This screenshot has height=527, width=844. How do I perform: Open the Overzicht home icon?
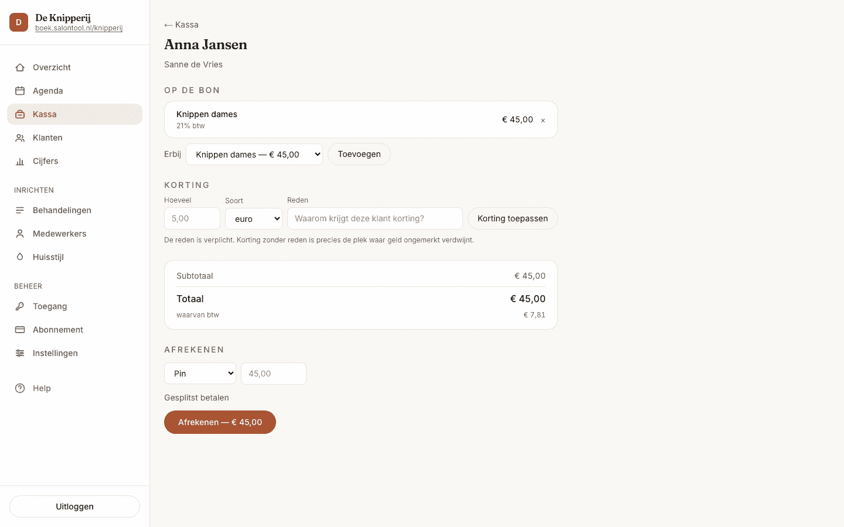click(x=20, y=67)
